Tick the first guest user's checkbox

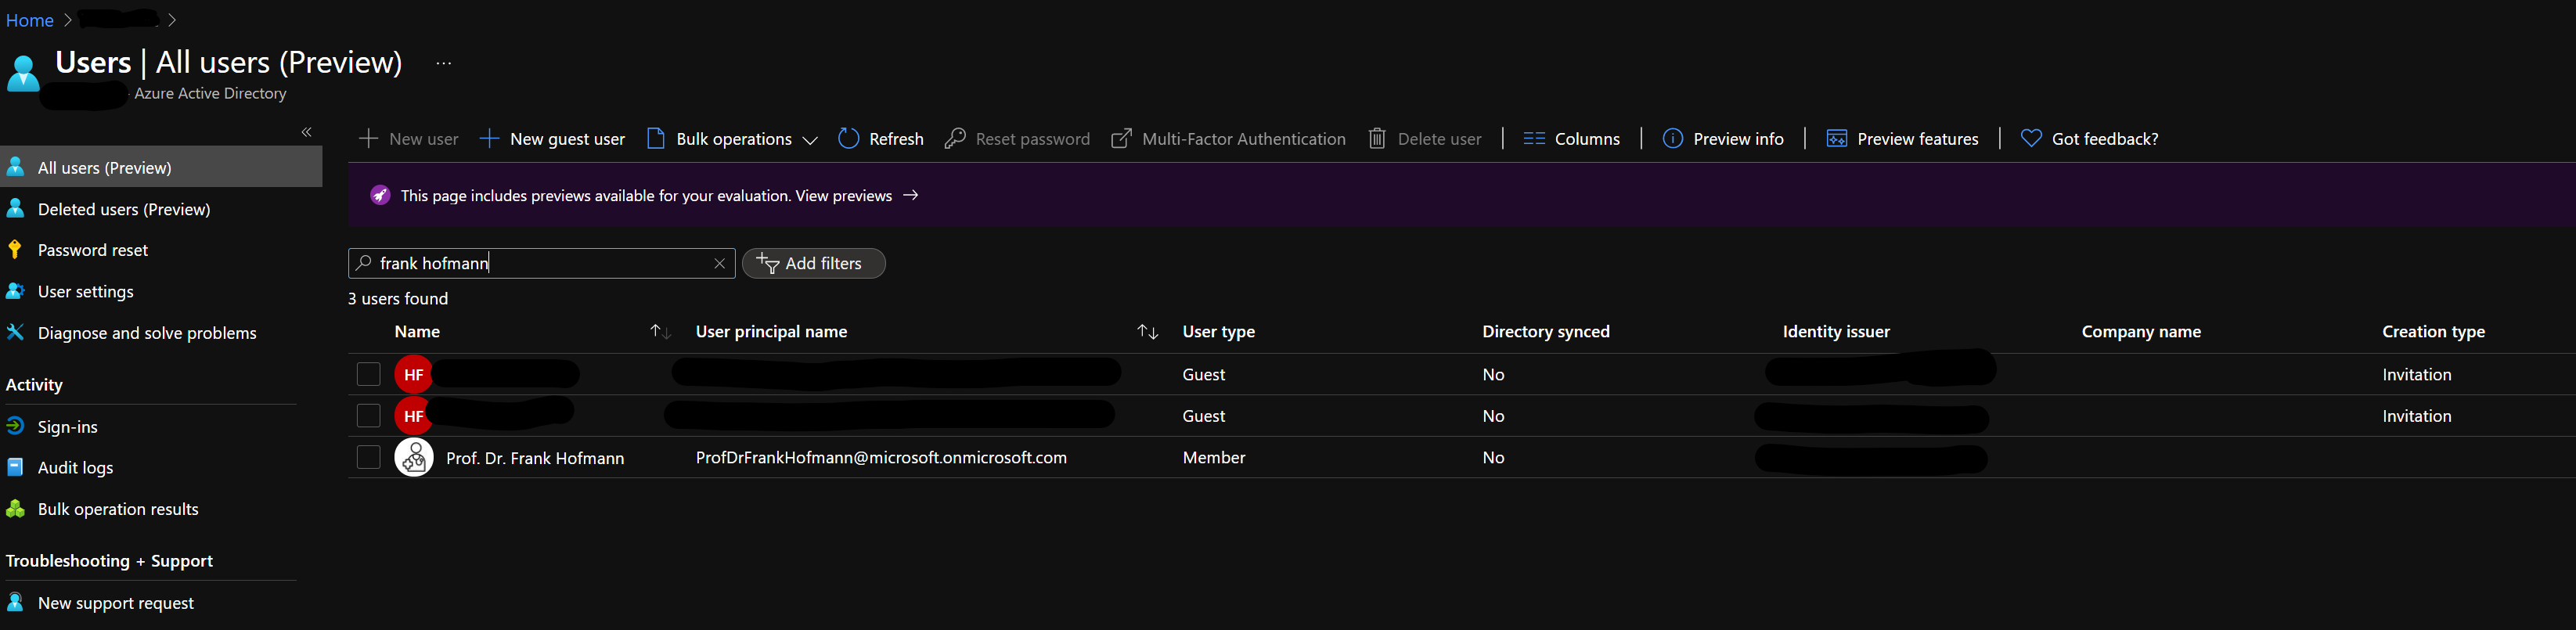pos(369,375)
